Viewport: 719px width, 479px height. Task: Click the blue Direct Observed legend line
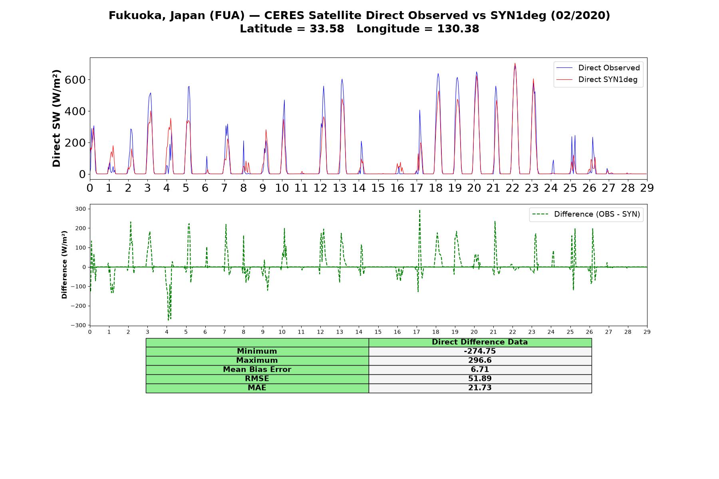(x=564, y=68)
